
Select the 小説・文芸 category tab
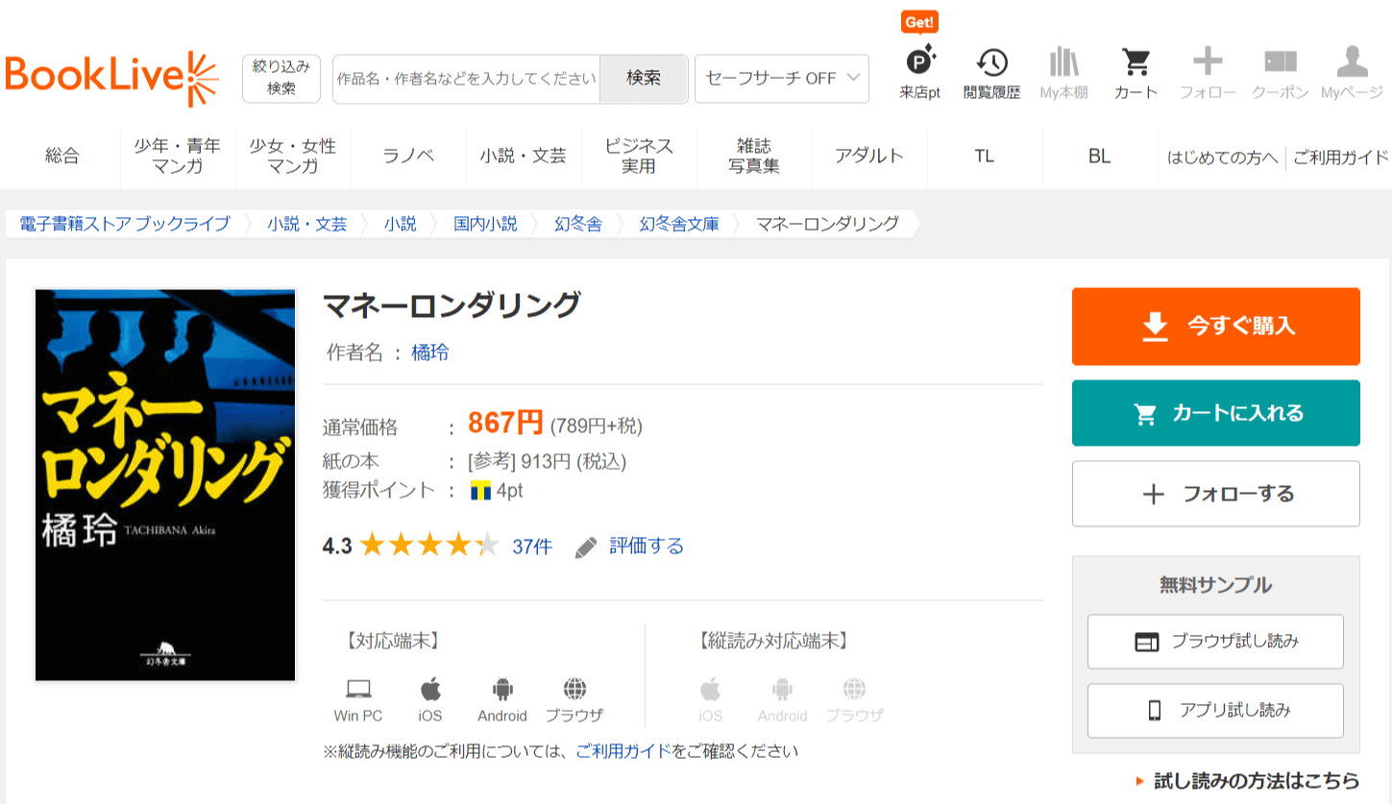coord(524,156)
